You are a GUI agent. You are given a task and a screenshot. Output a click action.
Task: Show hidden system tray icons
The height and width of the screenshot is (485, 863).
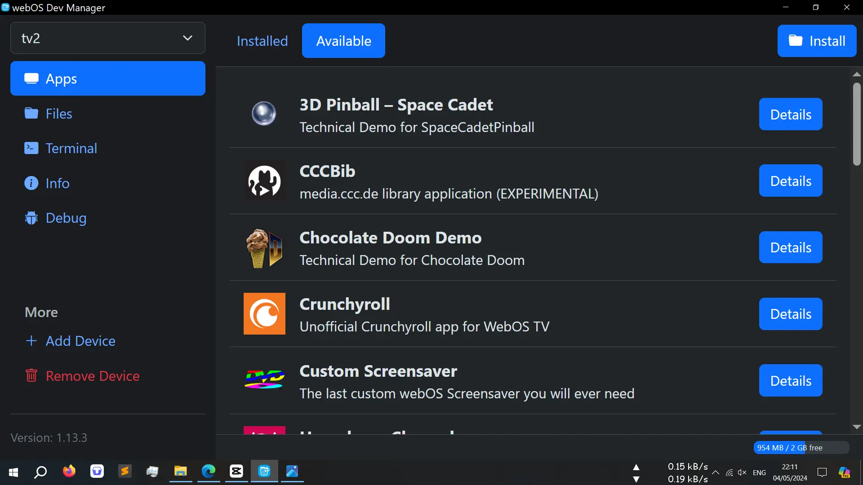point(716,472)
